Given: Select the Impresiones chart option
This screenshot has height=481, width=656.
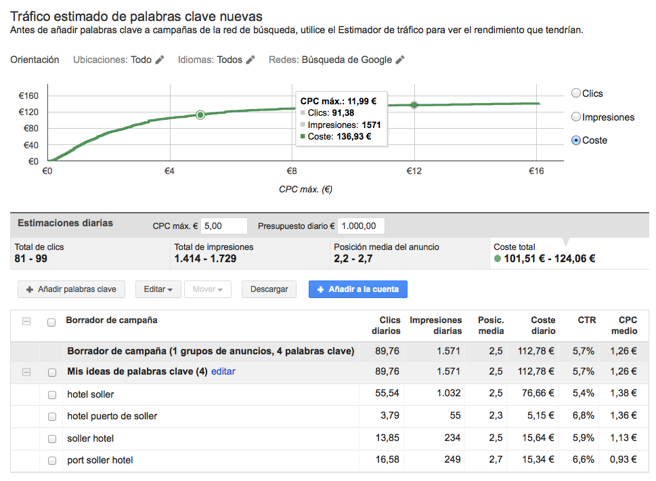Looking at the screenshot, I should click(576, 117).
